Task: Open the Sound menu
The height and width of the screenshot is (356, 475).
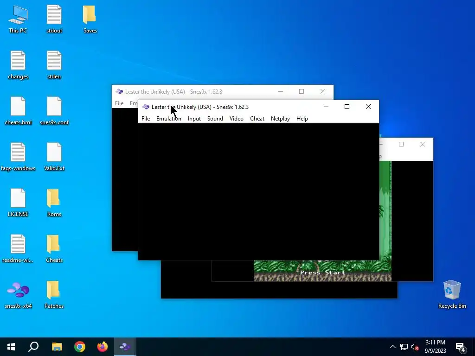Action: coord(215,119)
